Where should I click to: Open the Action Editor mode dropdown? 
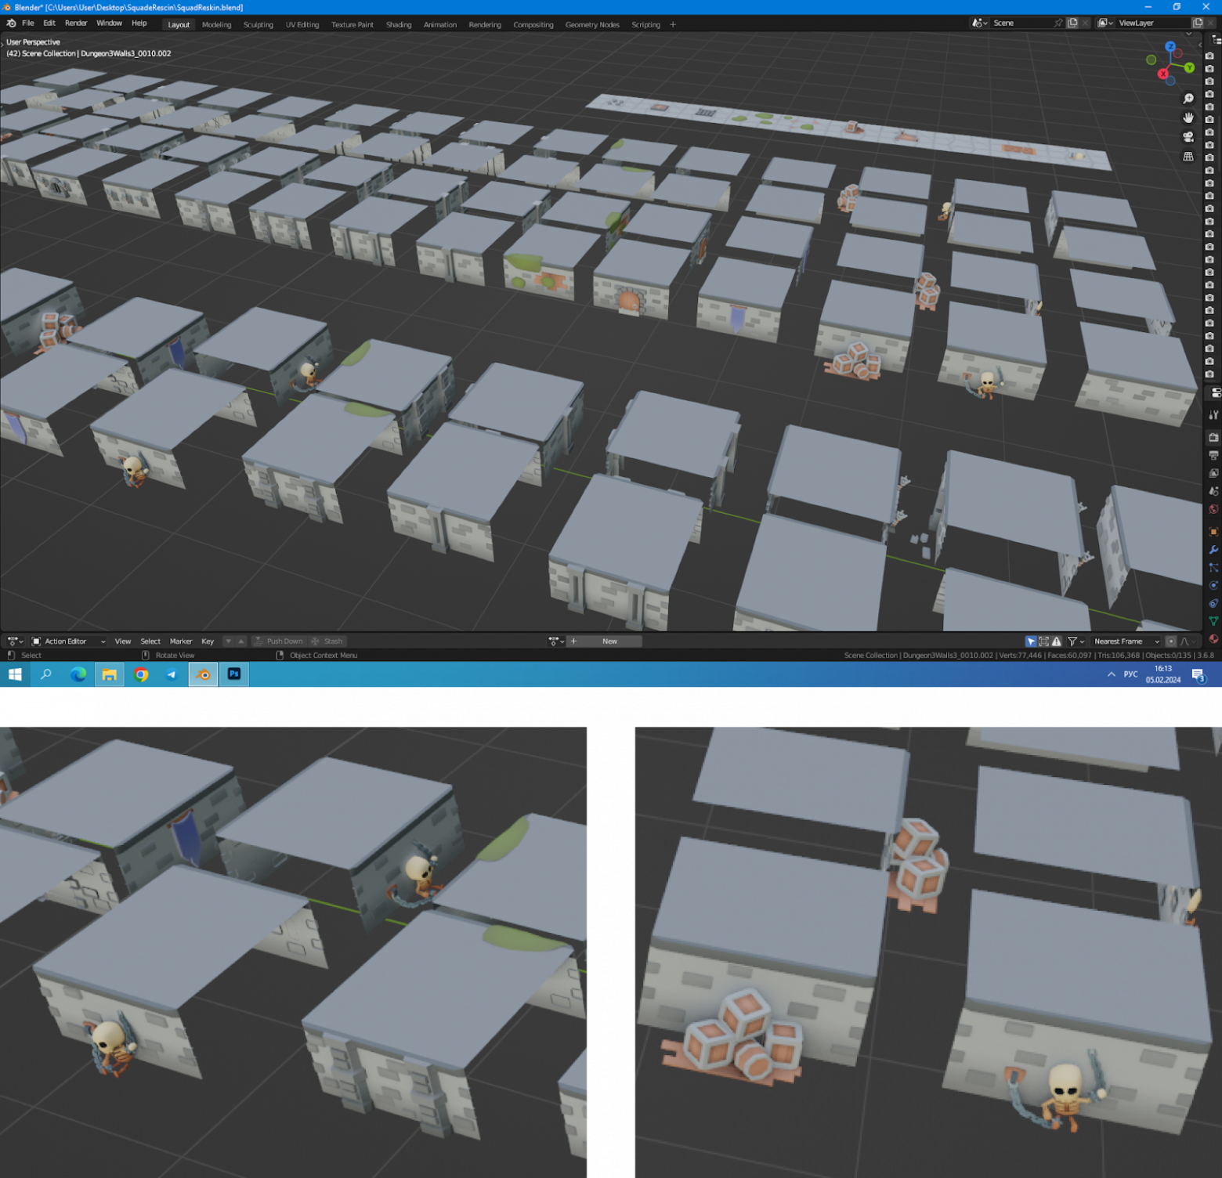(x=67, y=641)
